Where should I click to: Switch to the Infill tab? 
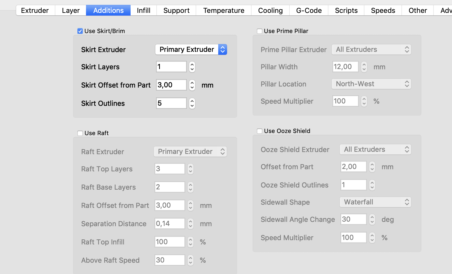144,10
